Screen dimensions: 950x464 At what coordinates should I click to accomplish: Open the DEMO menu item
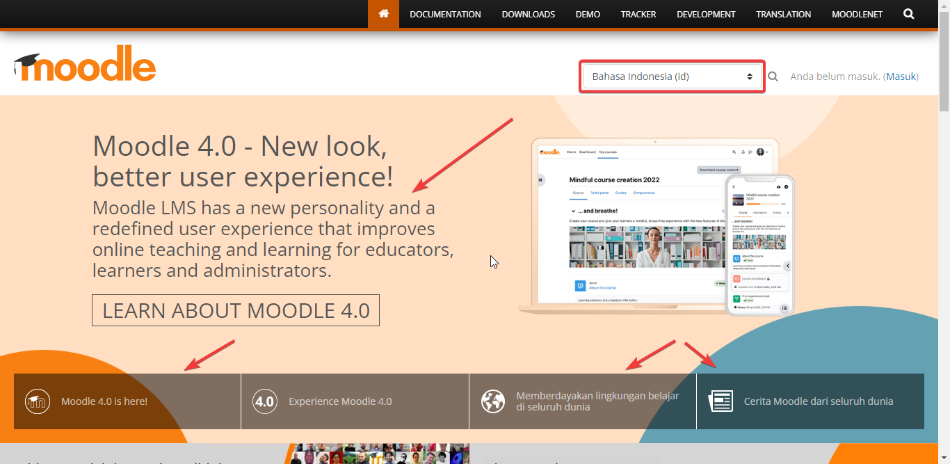coord(588,14)
